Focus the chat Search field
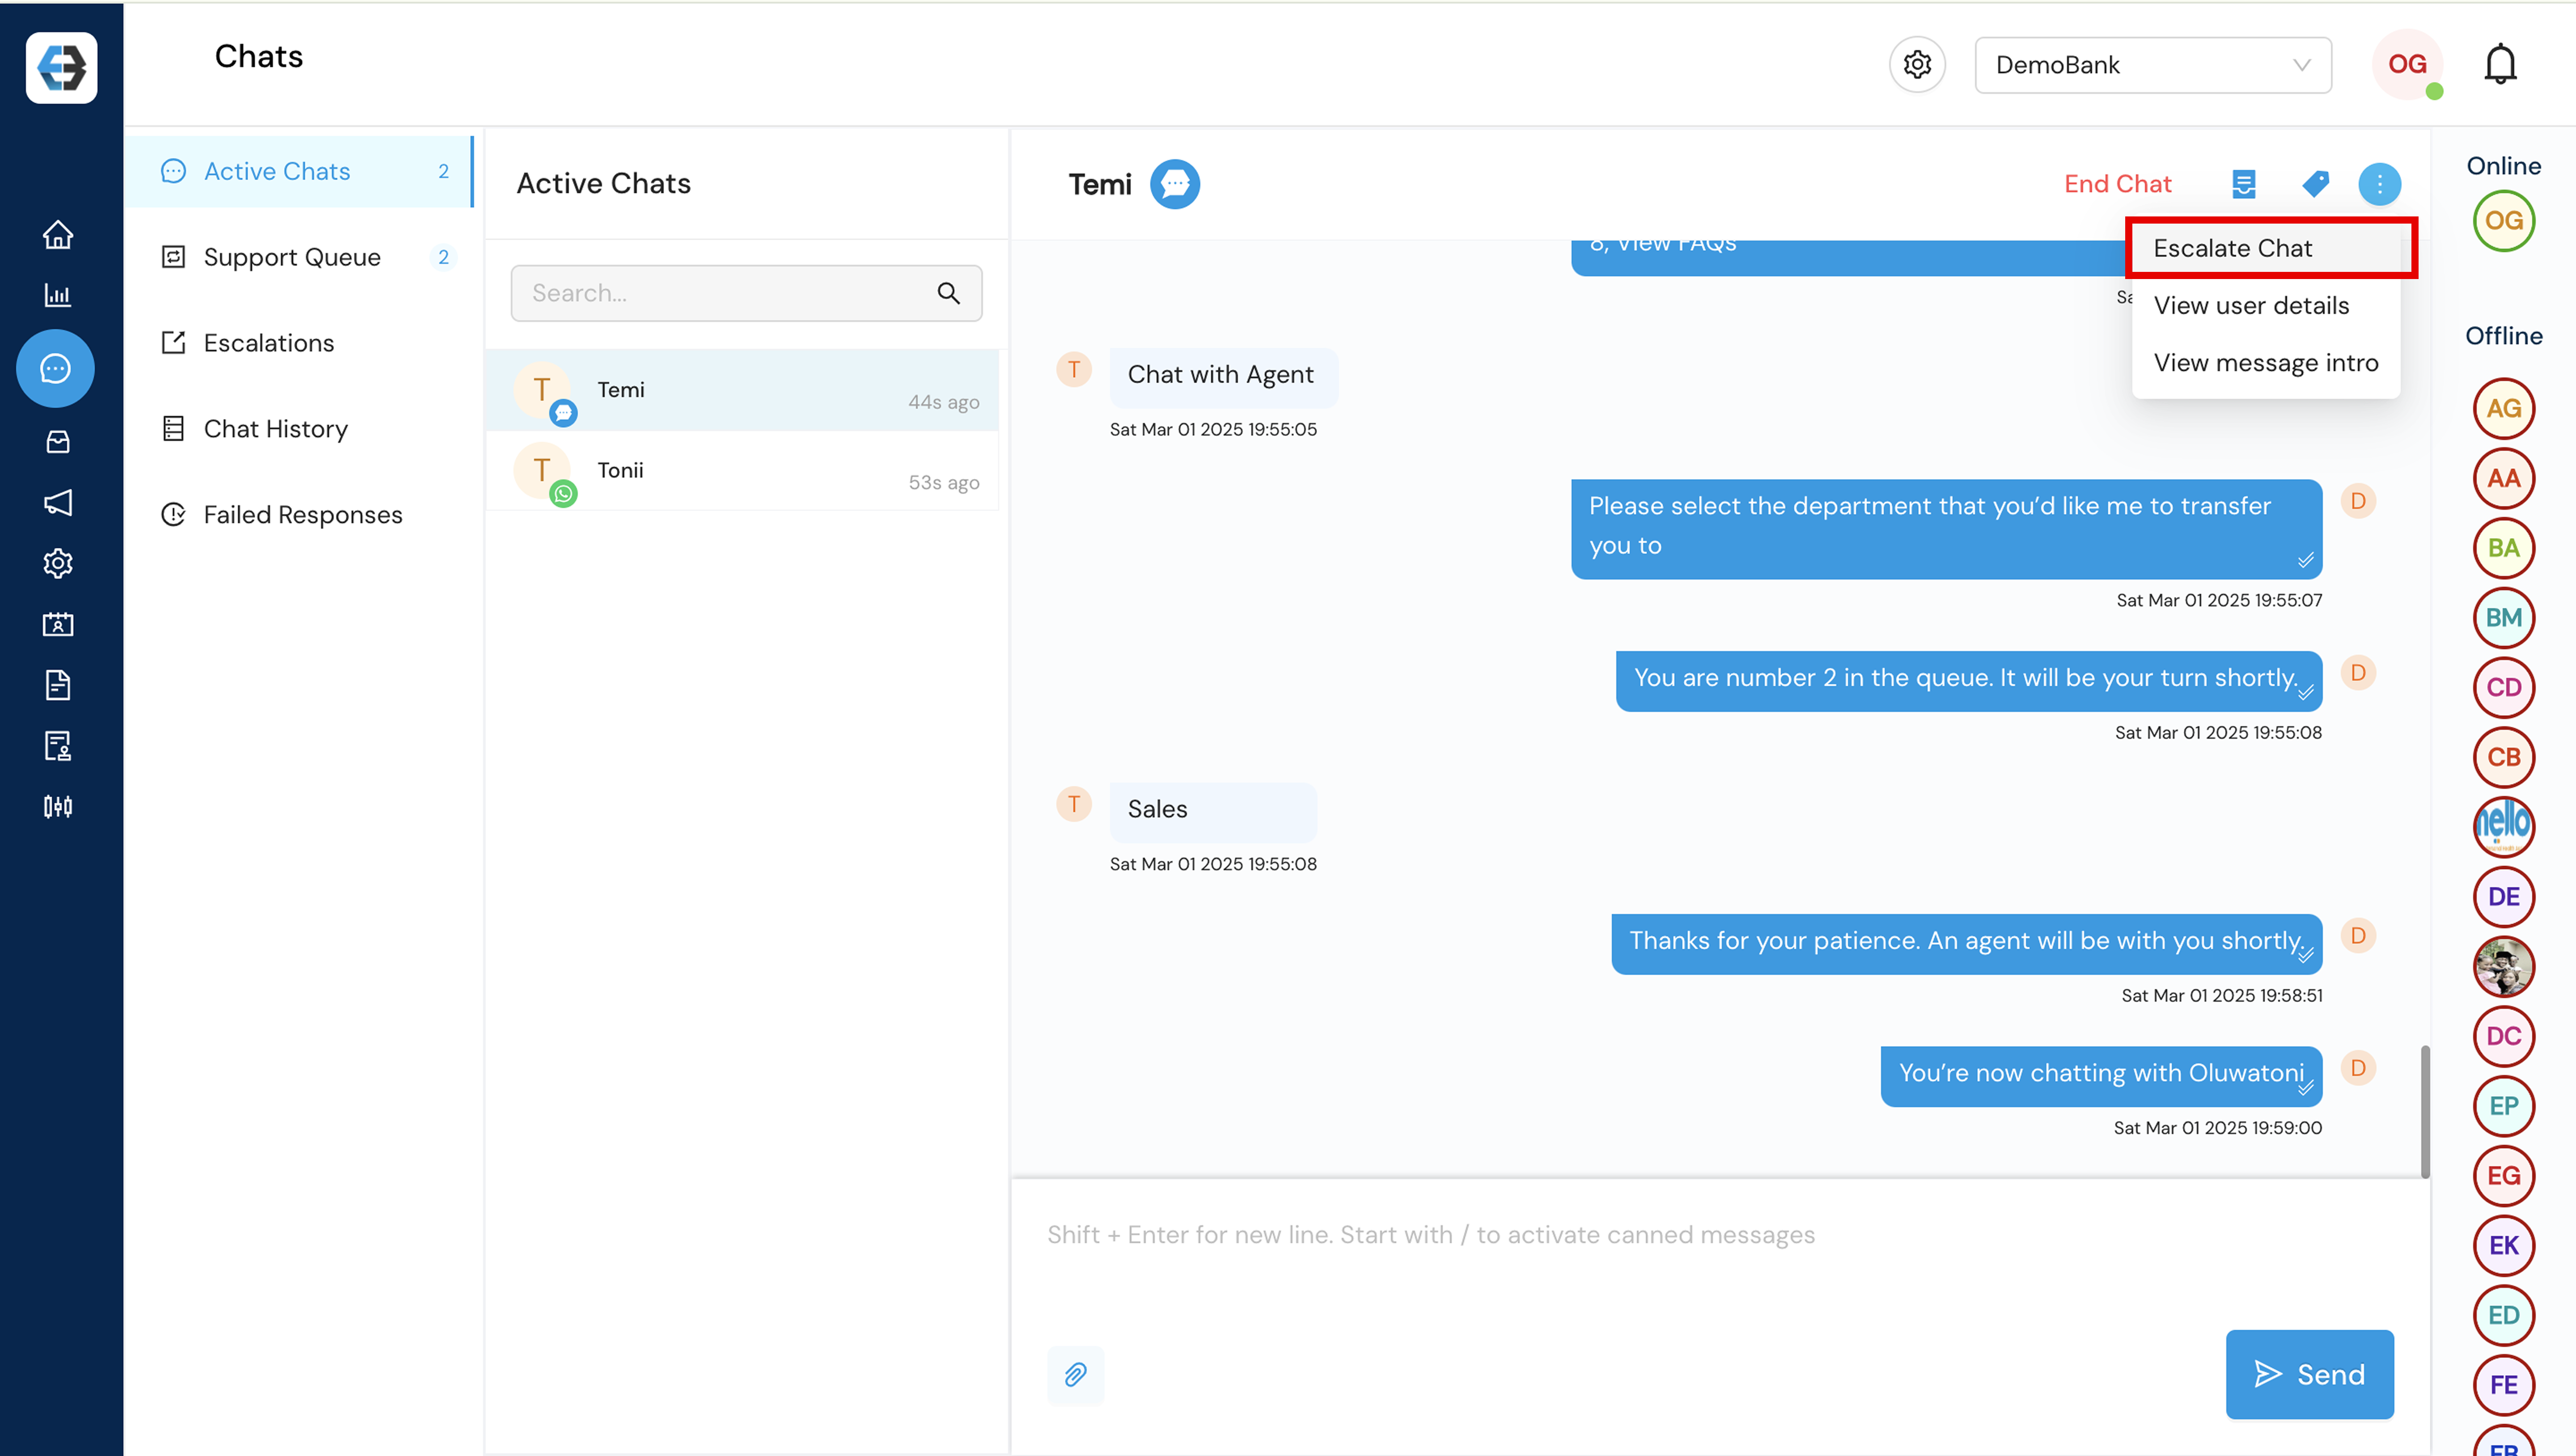Viewport: 2576px width, 1456px height. tap(746, 293)
